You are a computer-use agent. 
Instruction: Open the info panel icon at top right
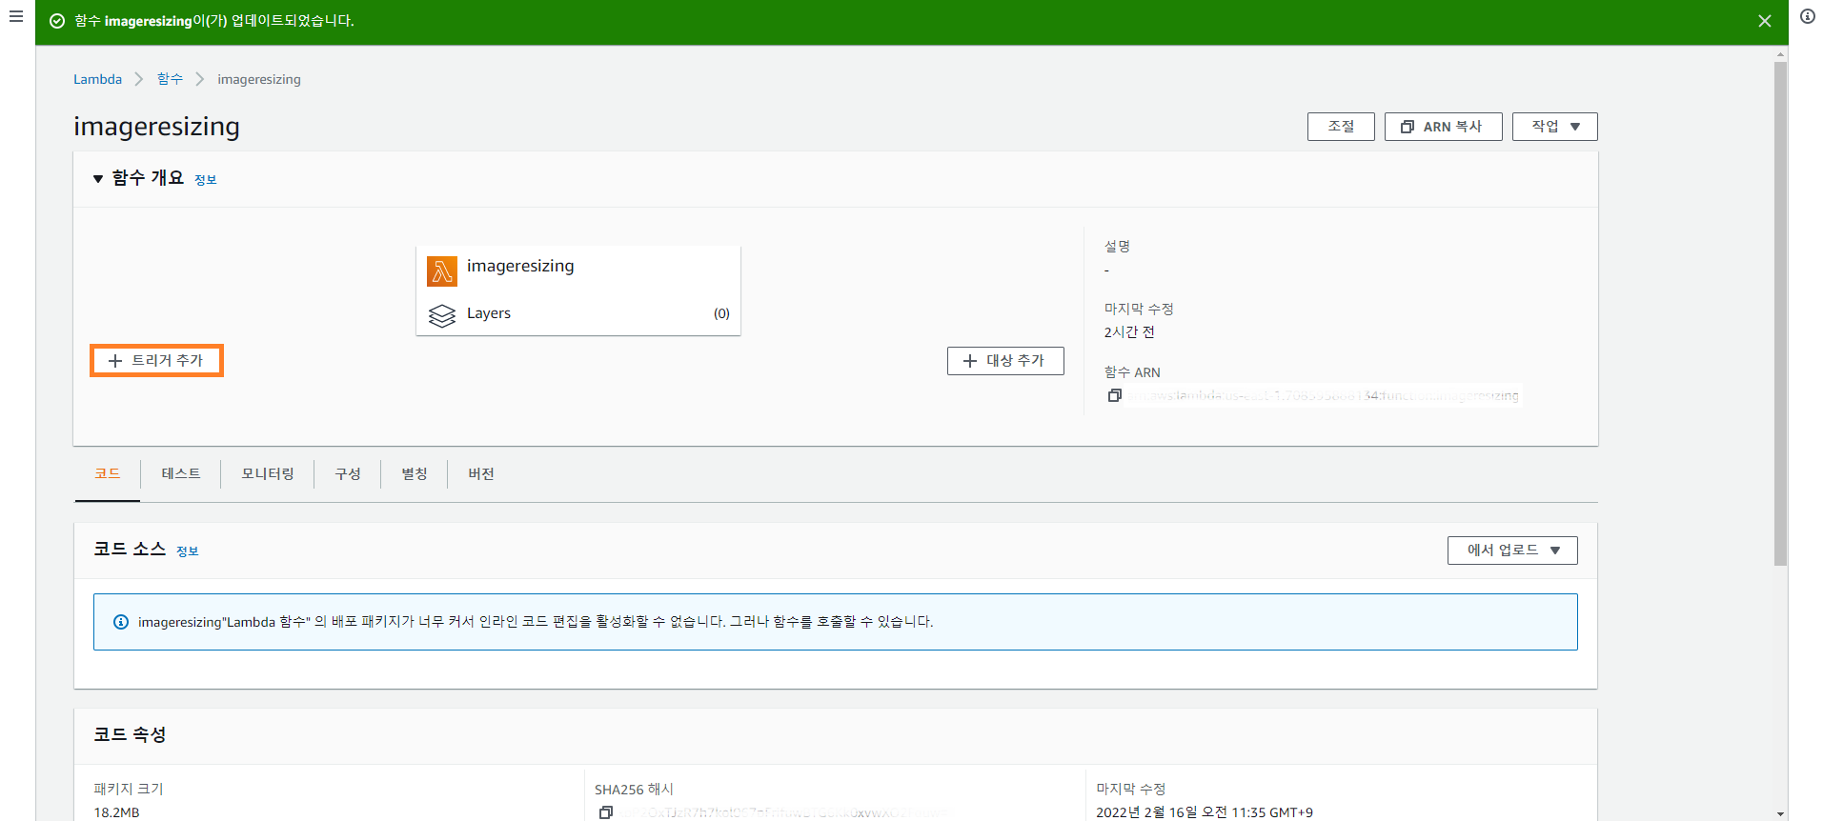[x=1807, y=17]
